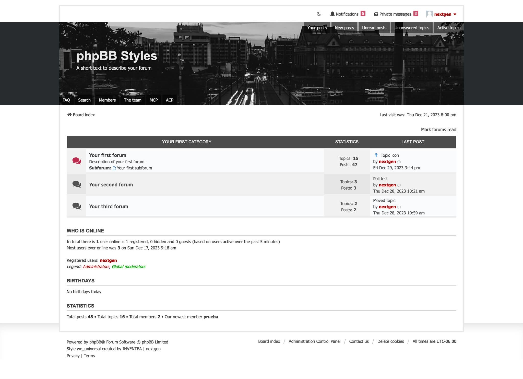Open the Notifications bell icon

point(332,14)
